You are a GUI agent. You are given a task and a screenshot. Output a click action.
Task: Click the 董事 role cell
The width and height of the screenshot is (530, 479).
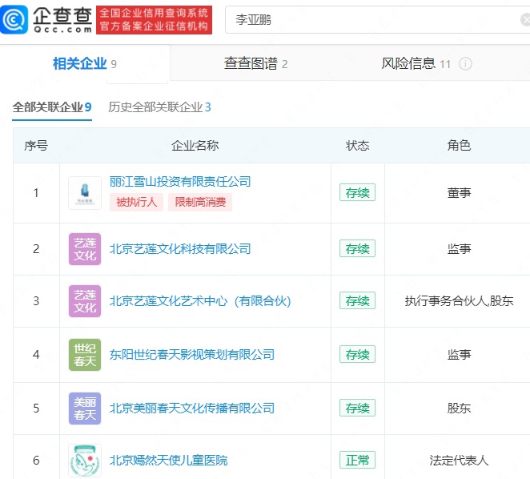(459, 193)
